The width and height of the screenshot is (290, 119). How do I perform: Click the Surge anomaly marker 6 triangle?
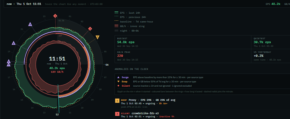point(9,62)
